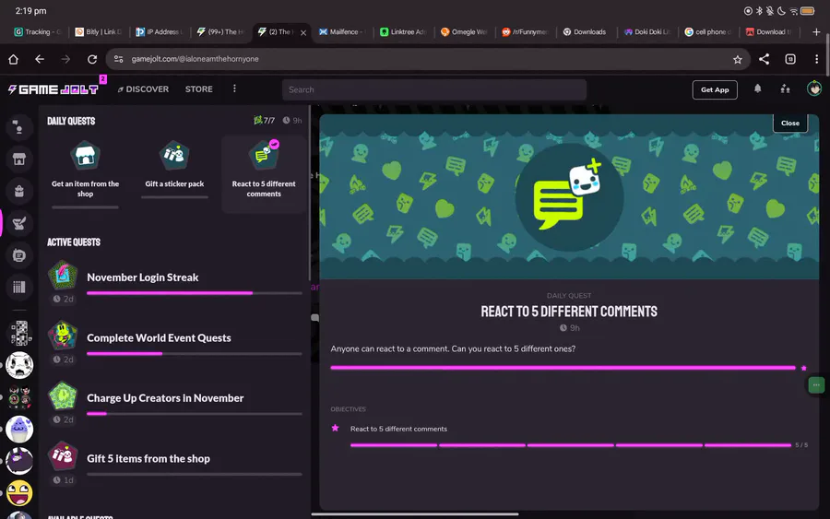This screenshot has width=830, height=519.
Task: Reload the current page
Action: tap(92, 59)
